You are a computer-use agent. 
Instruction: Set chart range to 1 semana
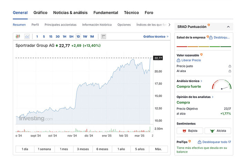[44, 149]
